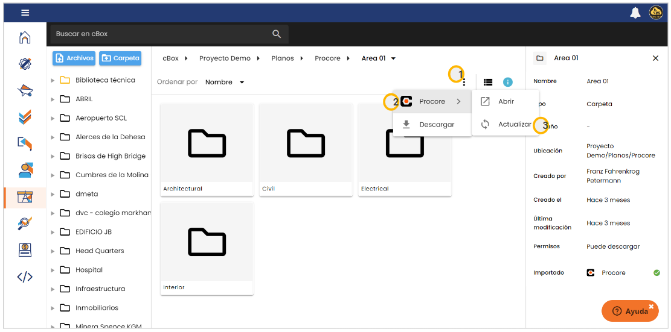
Task: Click the notifications bell icon
Action: [x=635, y=13]
